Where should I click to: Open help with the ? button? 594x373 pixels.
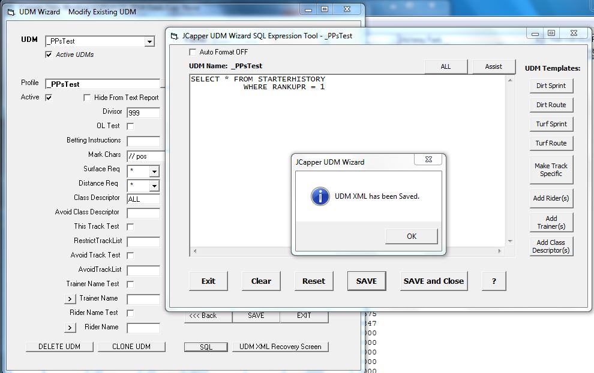click(494, 281)
